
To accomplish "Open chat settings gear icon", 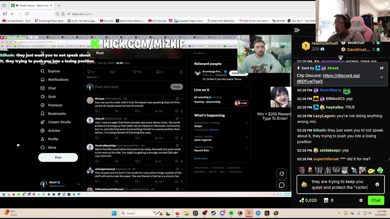I will 361,200.
